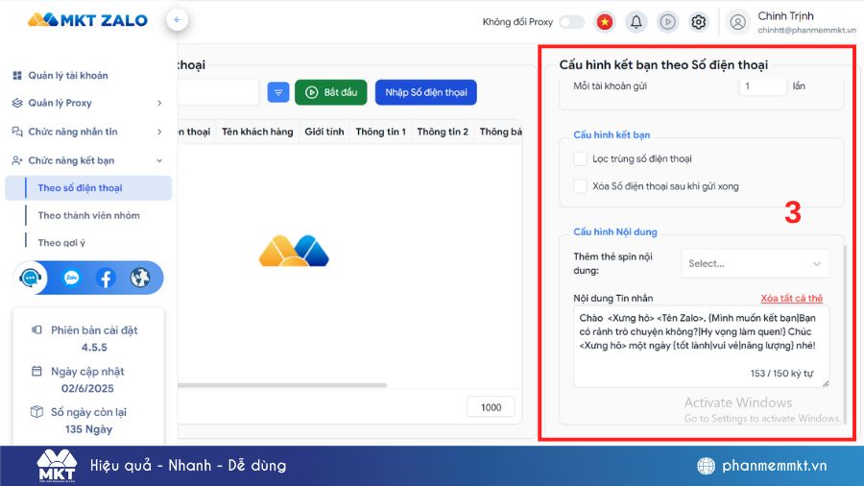
Task: Click the Chức năng kết bạn person icon
Action: coord(17,160)
